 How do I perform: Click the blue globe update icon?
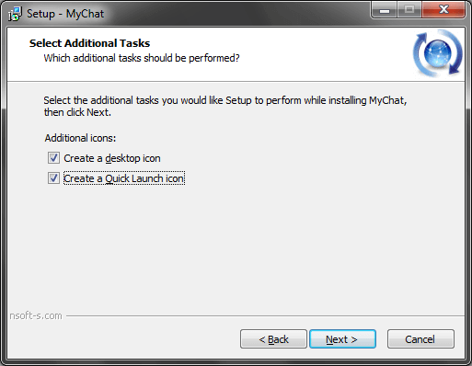click(x=438, y=52)
